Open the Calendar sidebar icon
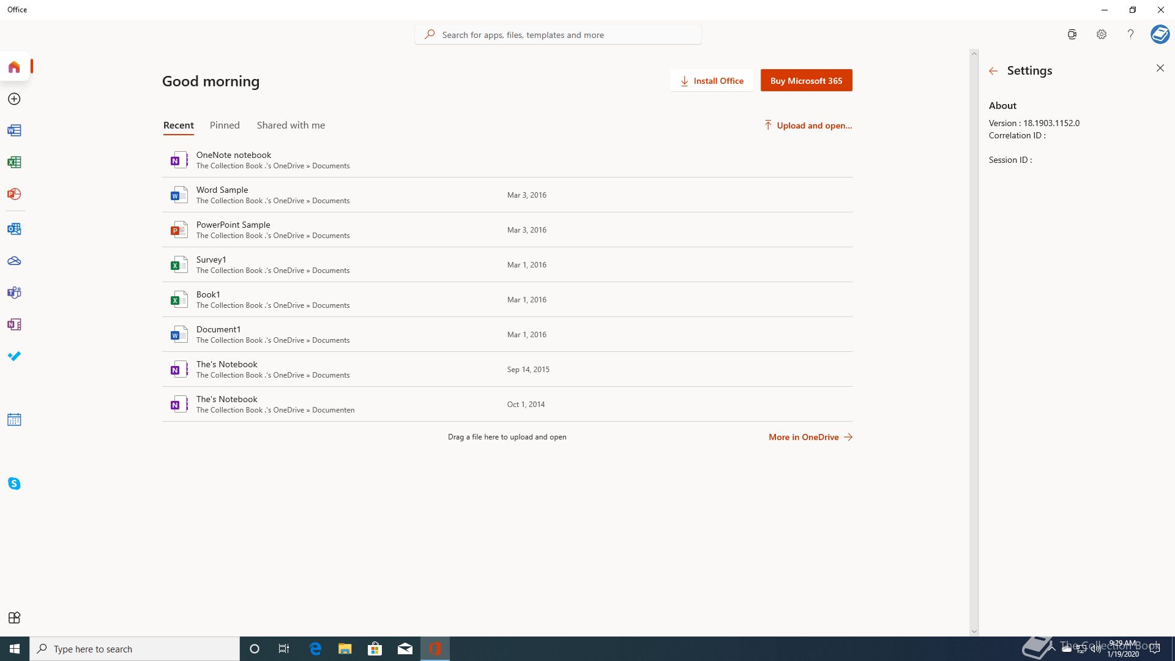1175x661 pixels. [x=14, y=420]
